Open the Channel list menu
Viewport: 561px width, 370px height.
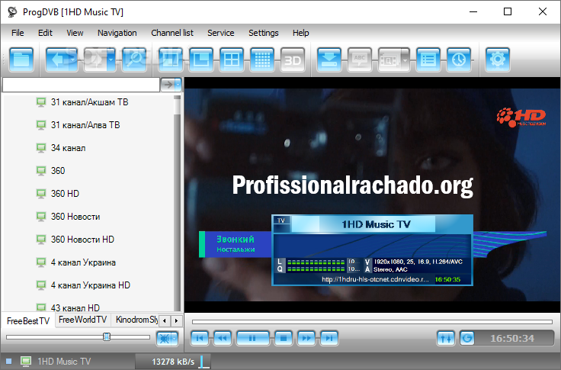pos(172,33)
